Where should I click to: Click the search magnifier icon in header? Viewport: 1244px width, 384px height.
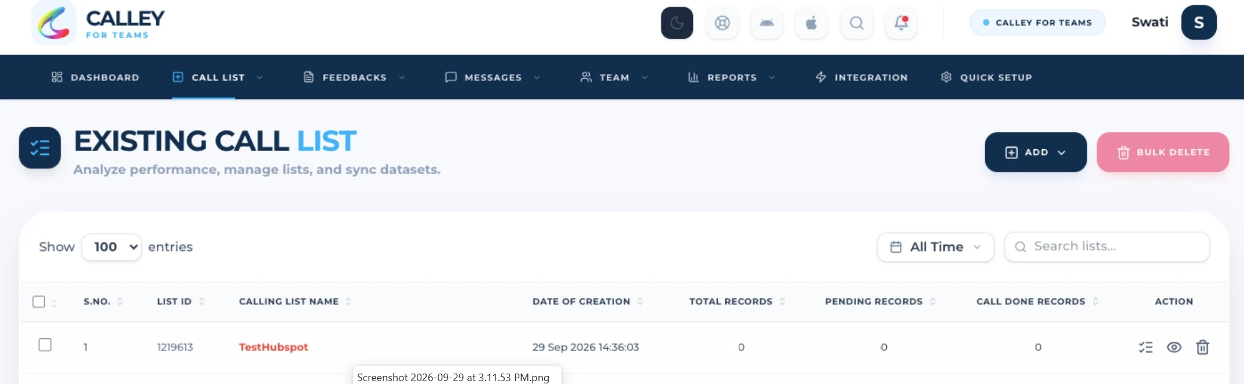pyautogui.click(x=856, y=23)
